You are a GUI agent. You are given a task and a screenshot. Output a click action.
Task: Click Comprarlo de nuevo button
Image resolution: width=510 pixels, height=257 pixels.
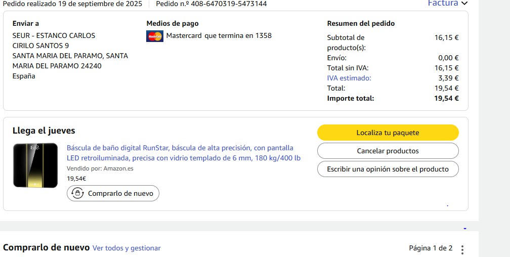113,193
